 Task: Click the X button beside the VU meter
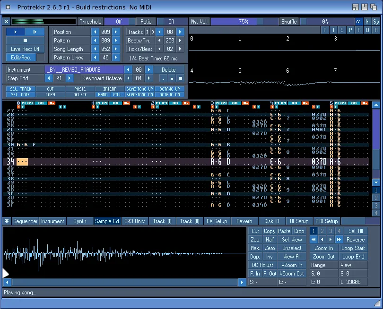pyautogui.click(x=6, y=22)
